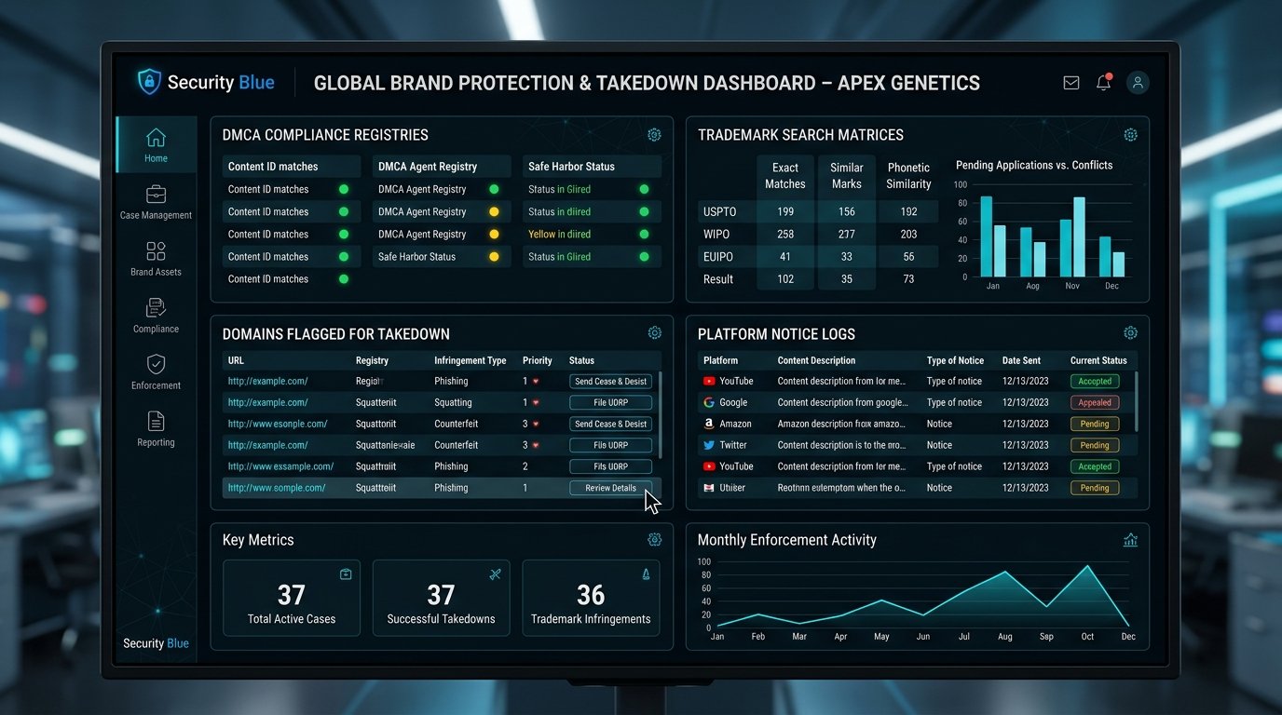
Task: Click the Oct peak on Monthly Enforcement chart
Action: [x=1086, y=566]
